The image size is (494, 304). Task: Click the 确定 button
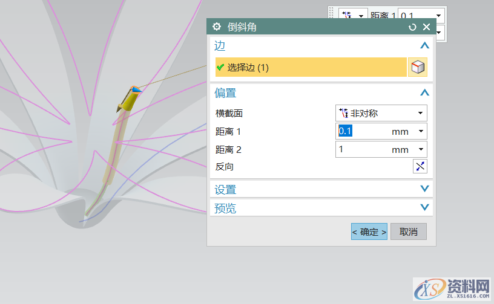[x=369, y=231]
